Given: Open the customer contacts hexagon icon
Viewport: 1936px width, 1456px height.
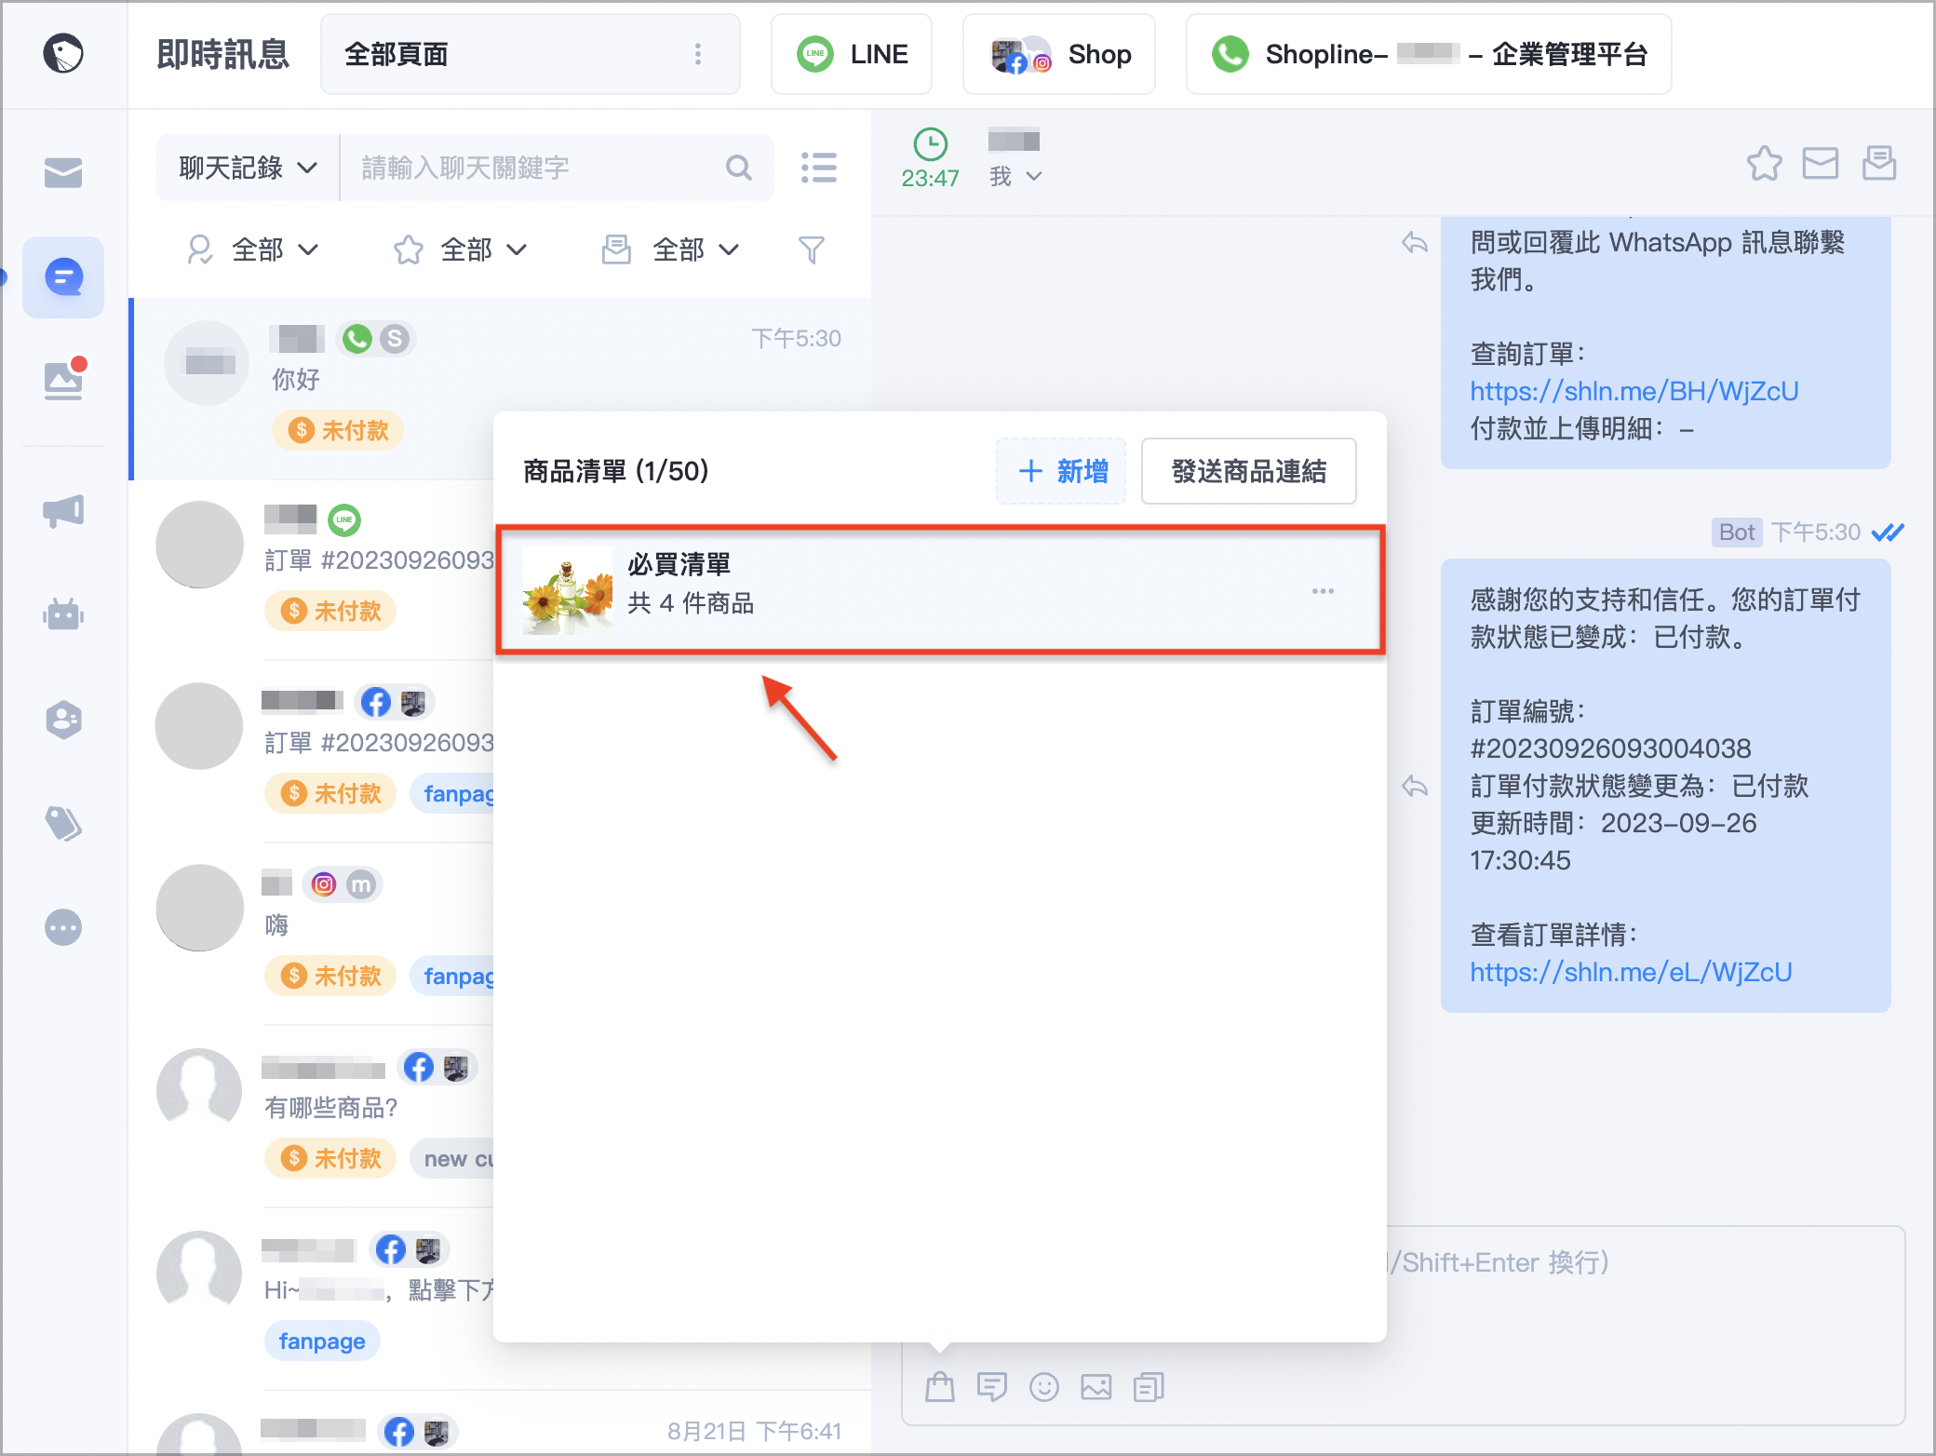Looking at the screenshot, I should click(x=63, y=720).
